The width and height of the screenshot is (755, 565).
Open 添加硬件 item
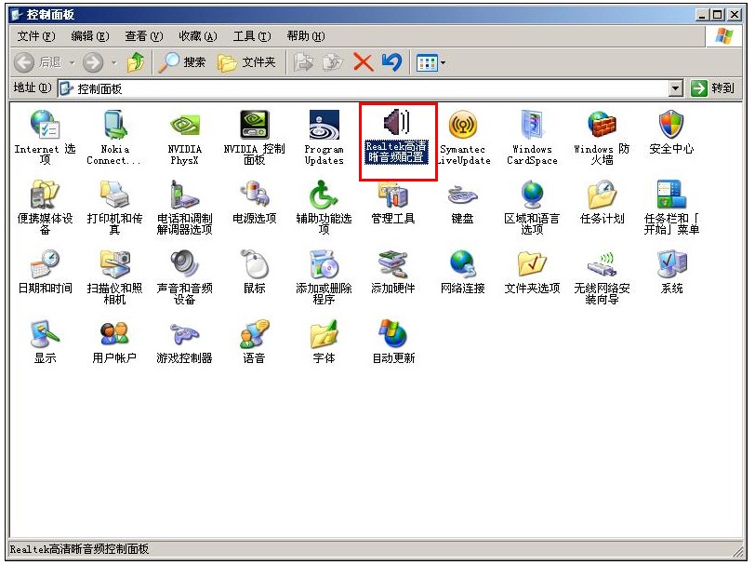(x=393, y=272)
